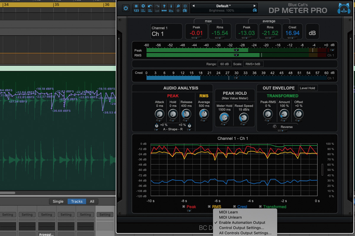Click the RMS Average knob
Screen dimensions: 355x236
pyautogui.click(x=204, y=114)
